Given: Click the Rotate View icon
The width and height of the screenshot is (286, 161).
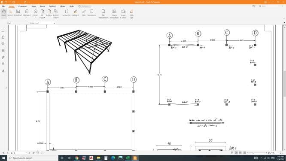Looking at the screenshot, I should tap(56, 12).
